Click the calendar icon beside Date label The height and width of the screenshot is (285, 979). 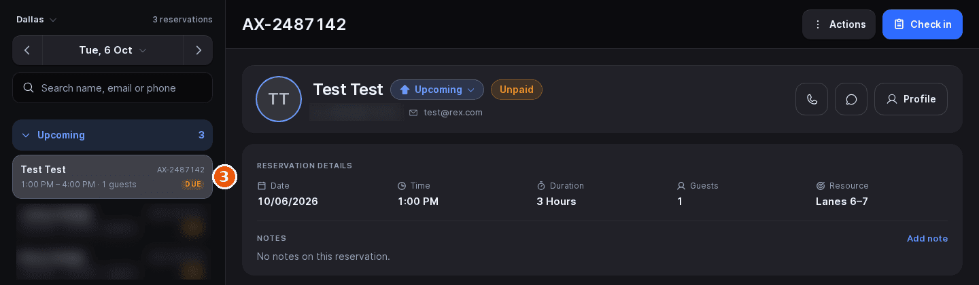262,185
